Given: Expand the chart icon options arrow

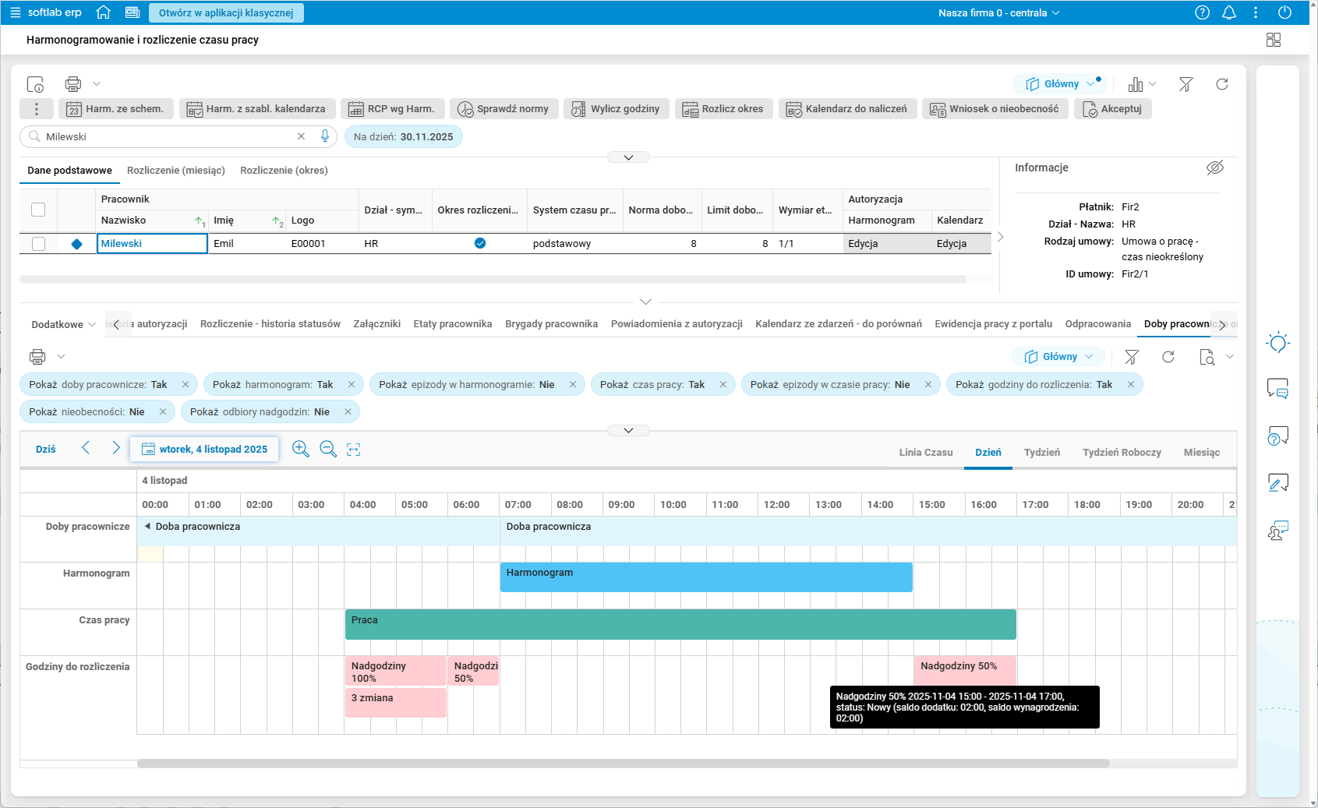Looking at the screenshot, I should (1153, 84).
